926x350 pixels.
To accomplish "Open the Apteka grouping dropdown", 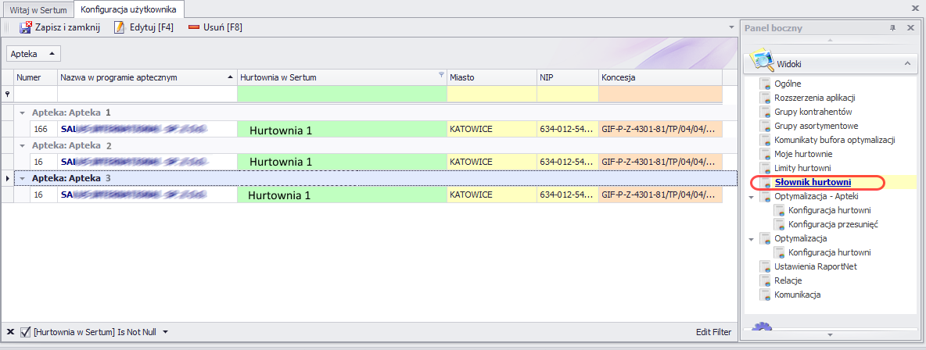I will tap(33, 54).
